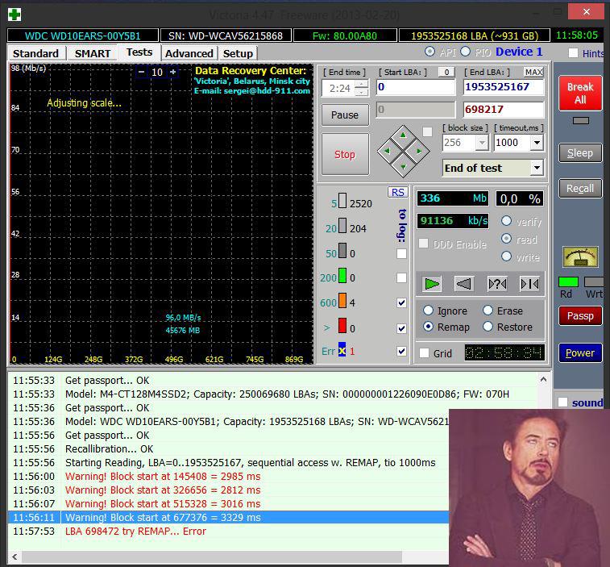Enable the Hints checkbox
Screen dimensions: 610x567
click(573, 53)
